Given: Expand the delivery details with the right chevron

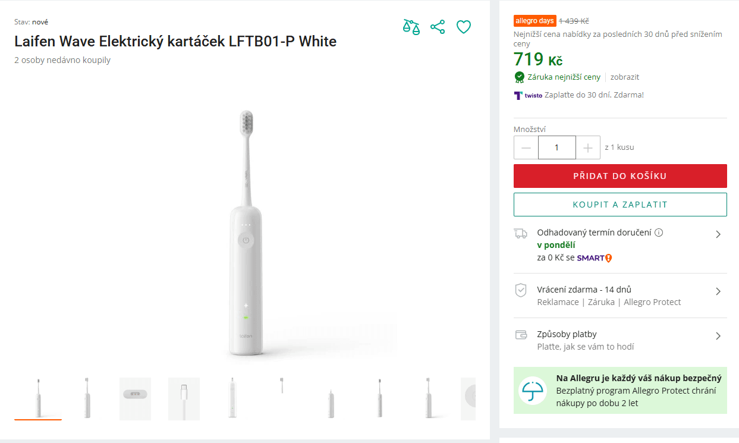Looking at the screenshot, I should 718,234.
